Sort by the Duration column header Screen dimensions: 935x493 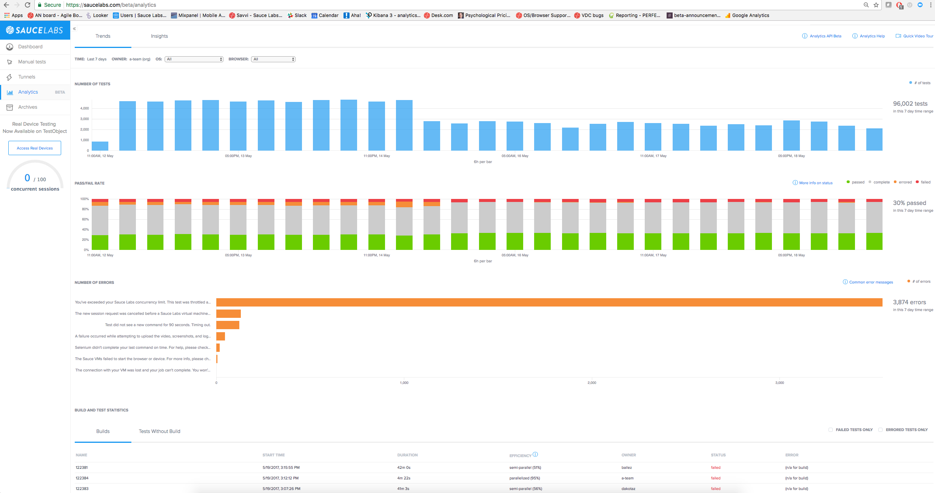[407, 455]
